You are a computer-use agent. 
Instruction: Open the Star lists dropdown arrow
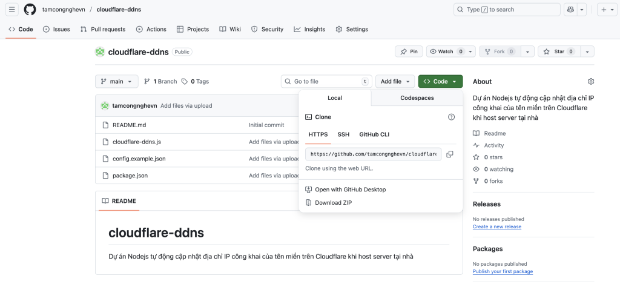tap(587, 51)
